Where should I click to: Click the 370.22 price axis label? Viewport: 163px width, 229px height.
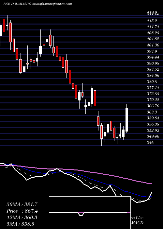click(153, 100)
